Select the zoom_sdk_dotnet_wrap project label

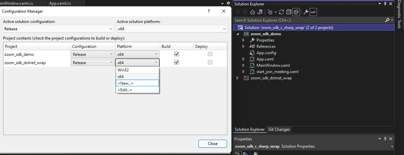(271, 78)
